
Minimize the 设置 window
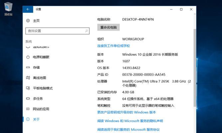[x=171, y=9]
